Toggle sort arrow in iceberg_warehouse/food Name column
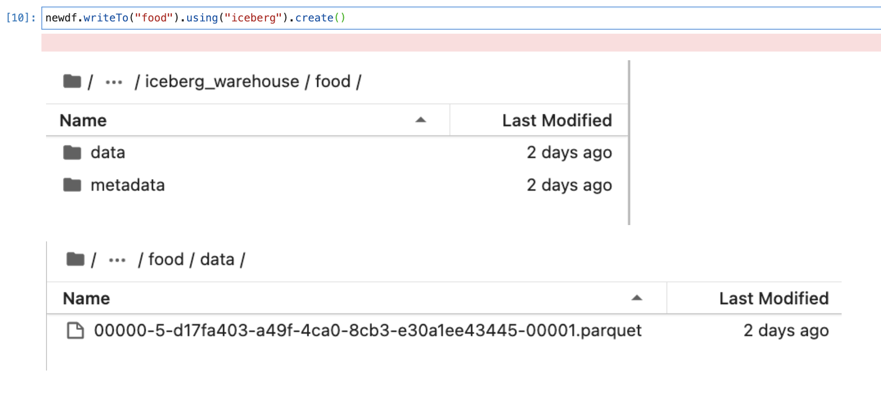This screenshot has width=881, height=394. 421,120
